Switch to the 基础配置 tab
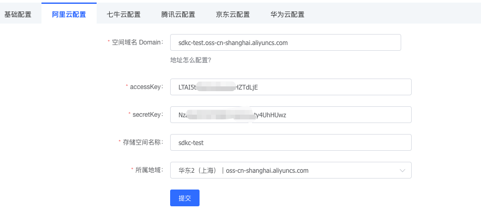This screenshot has height=211, width=481. click(18, 14)
